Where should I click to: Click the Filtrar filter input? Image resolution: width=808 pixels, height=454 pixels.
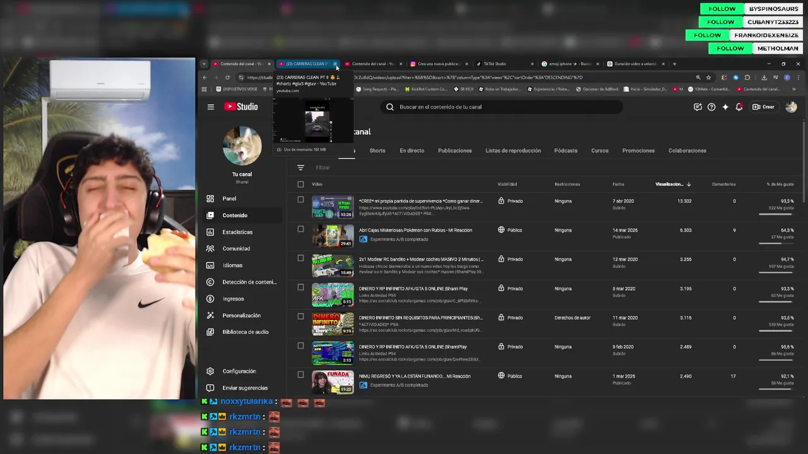tap(323, 168)
